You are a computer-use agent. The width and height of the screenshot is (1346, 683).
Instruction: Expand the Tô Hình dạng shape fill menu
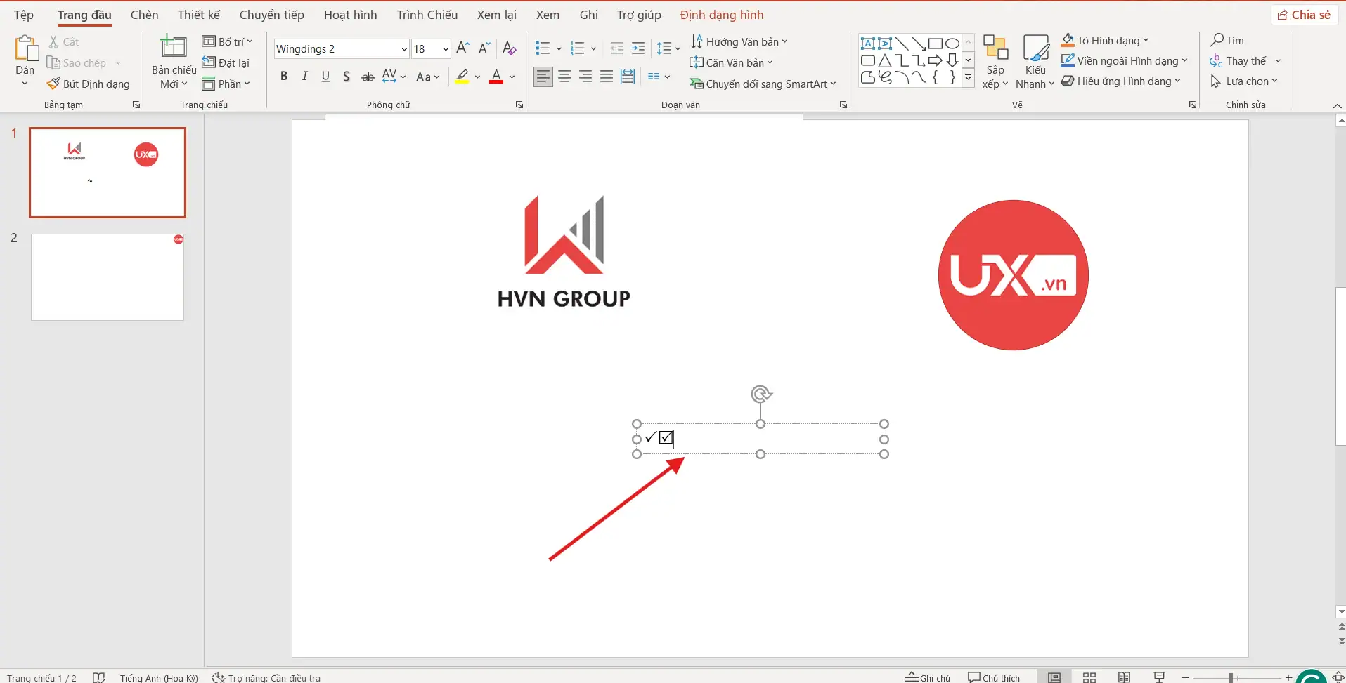pos(1105,40)
